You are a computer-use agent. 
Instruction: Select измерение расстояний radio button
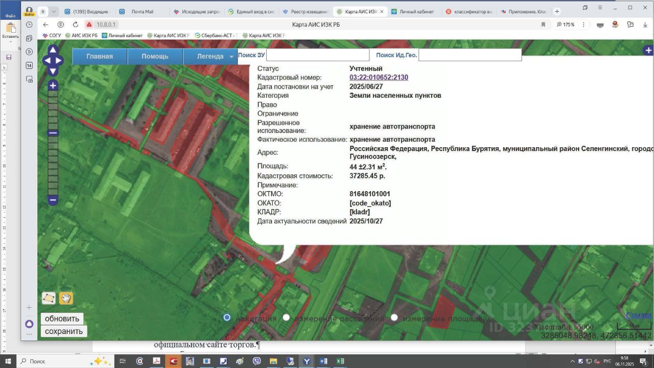click(286, 317)
